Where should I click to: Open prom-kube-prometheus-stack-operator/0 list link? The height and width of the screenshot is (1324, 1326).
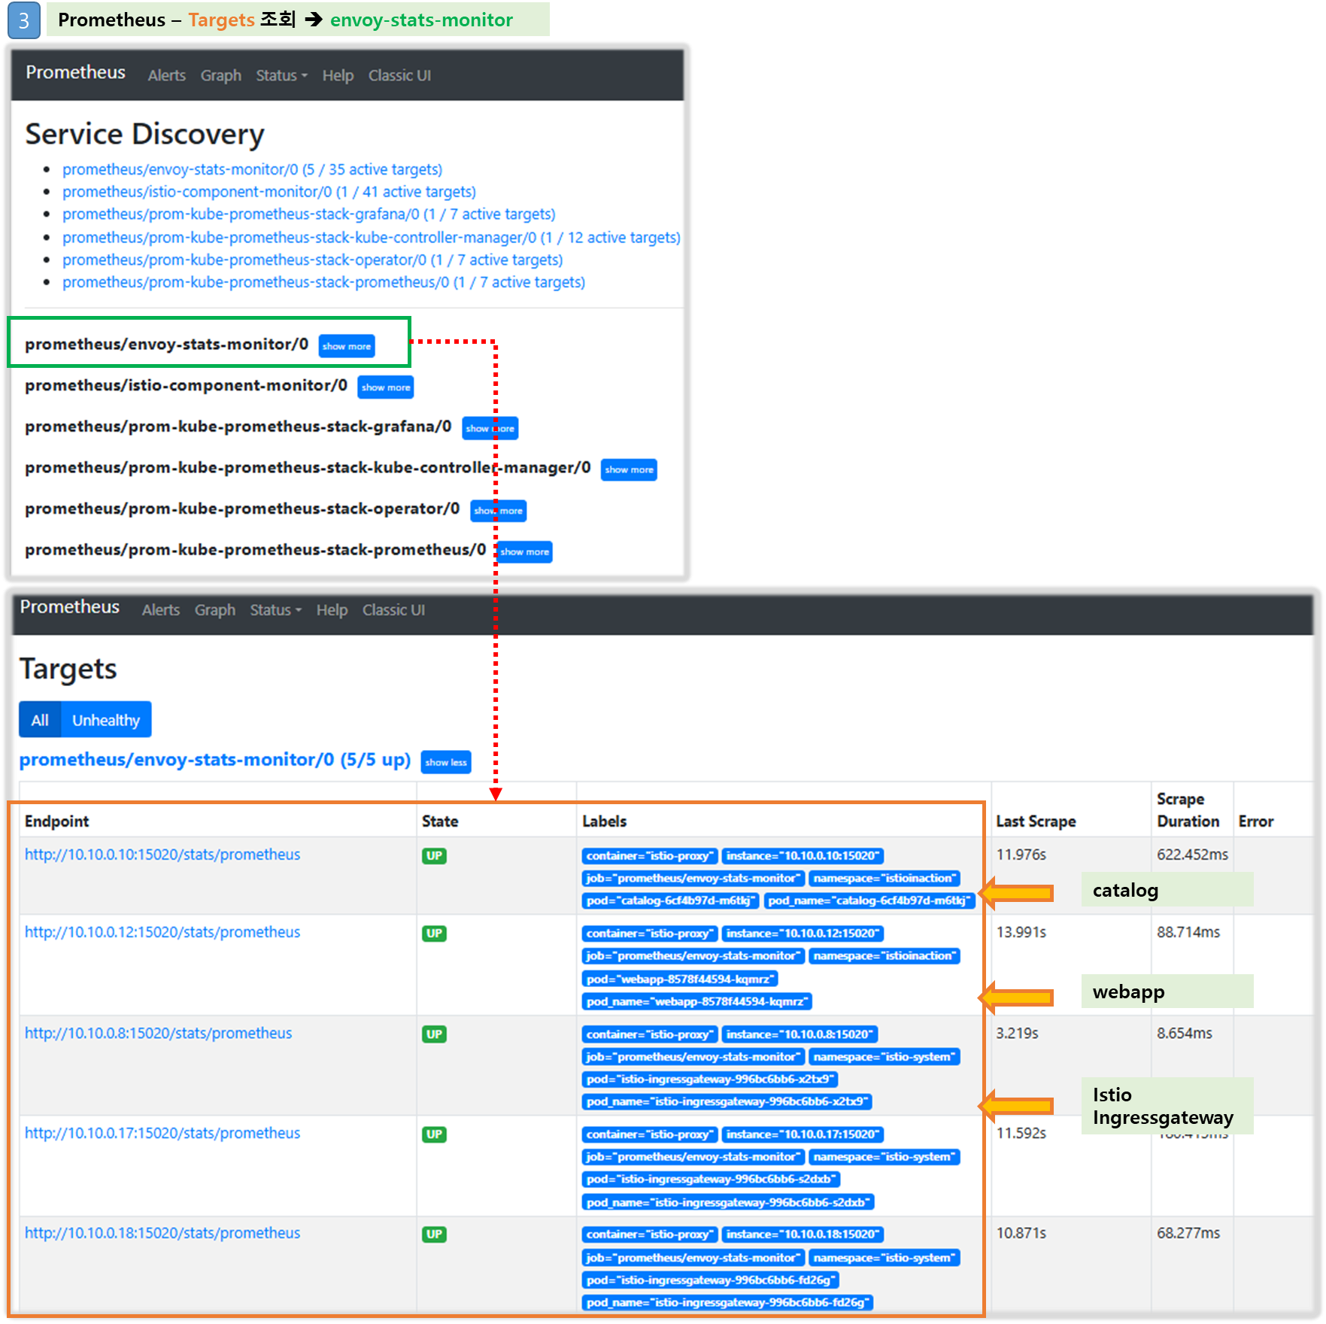click(312, 260)
